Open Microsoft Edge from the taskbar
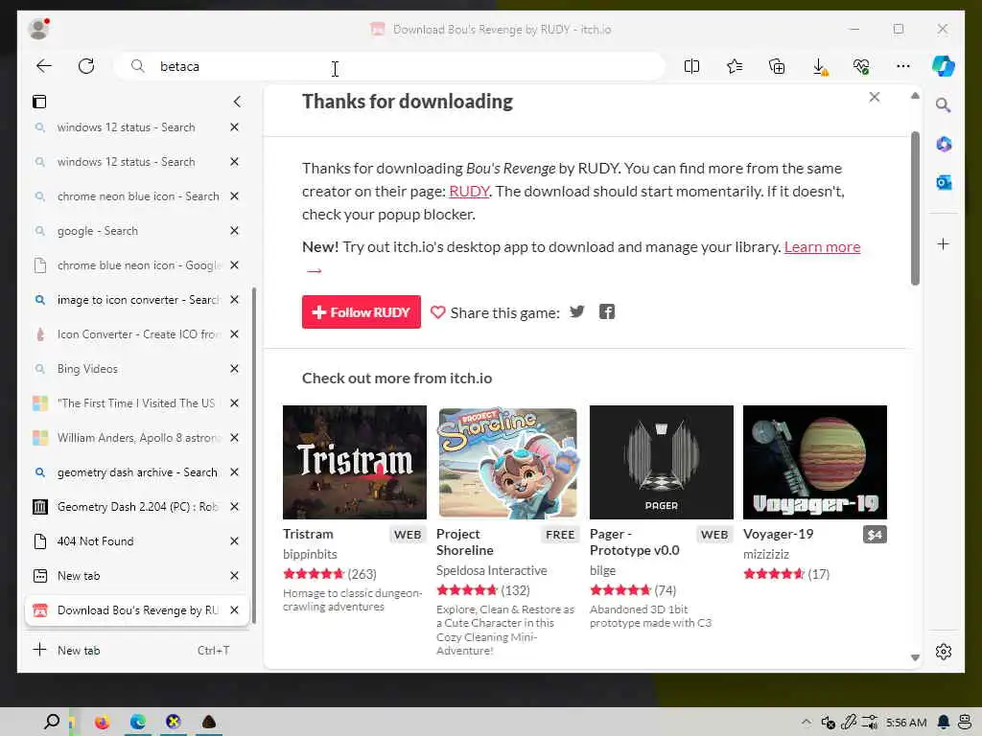This screenshot has width=982, height=736. (138, 722)
